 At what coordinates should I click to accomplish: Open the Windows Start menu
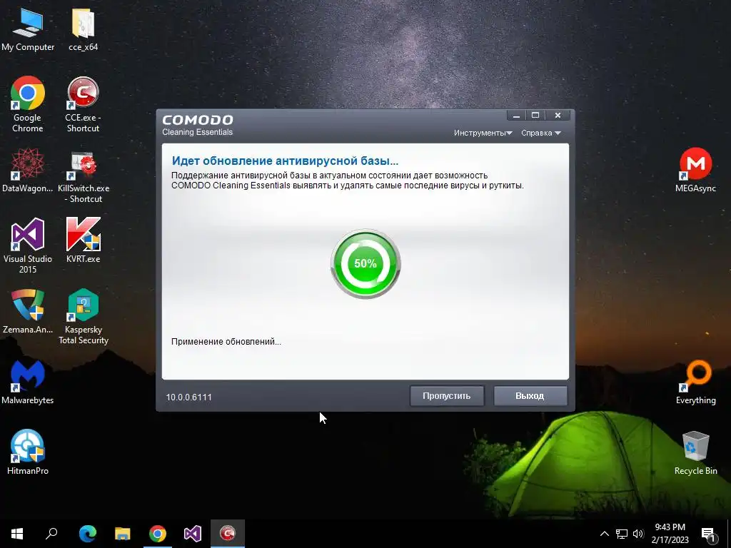click(x=17, y=534)
